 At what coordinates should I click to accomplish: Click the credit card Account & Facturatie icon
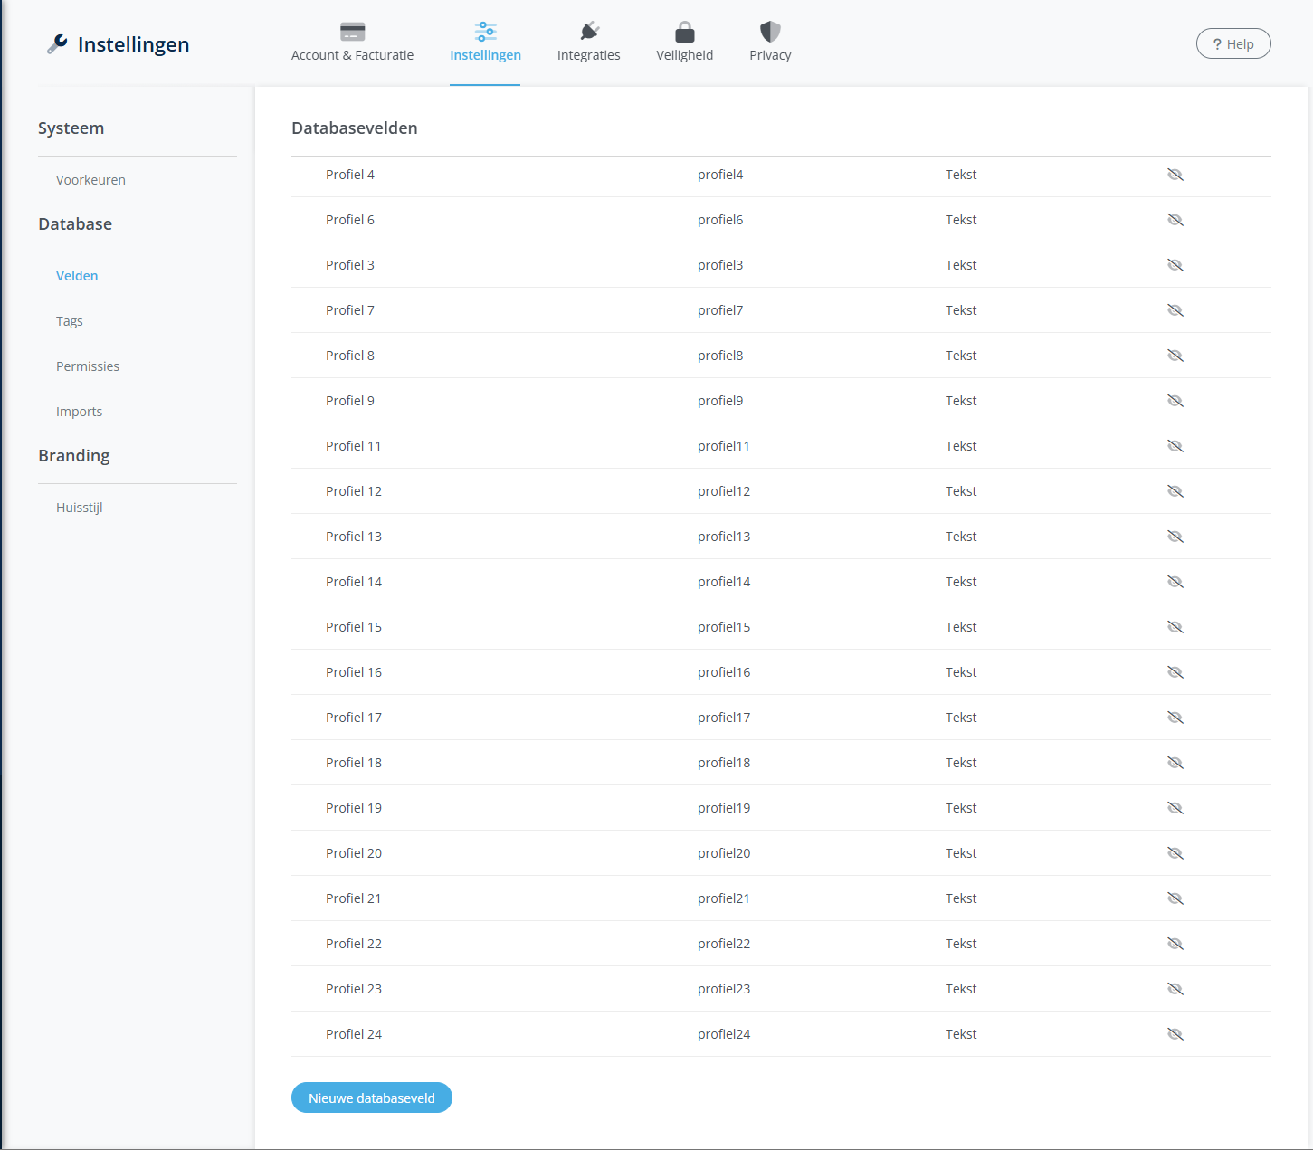pos(352,33)
